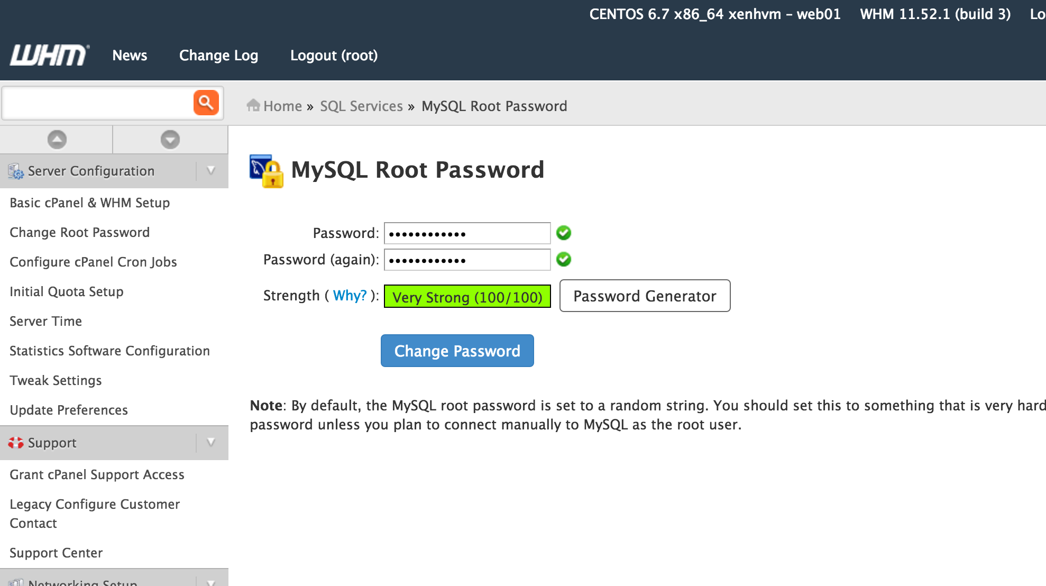Click the Why? strength explanation link
The image size is (1046, 586).
[351, 295]
